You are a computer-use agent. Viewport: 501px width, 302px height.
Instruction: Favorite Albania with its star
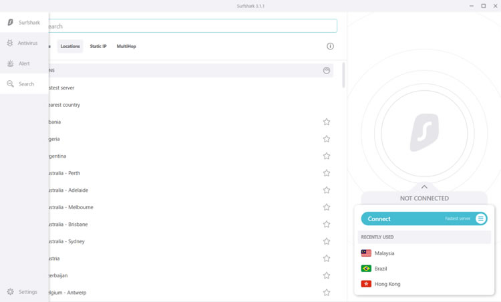coord(326,122)
